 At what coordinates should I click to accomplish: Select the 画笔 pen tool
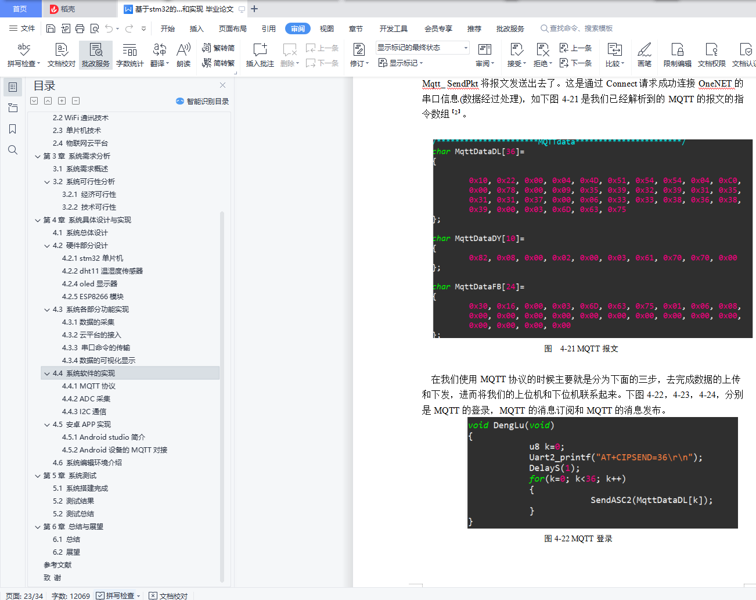(645, 55)
